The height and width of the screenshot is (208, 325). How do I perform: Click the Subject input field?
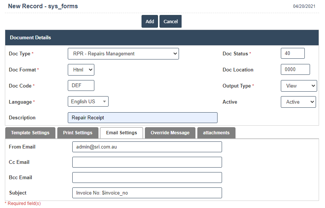coord(147,193)
